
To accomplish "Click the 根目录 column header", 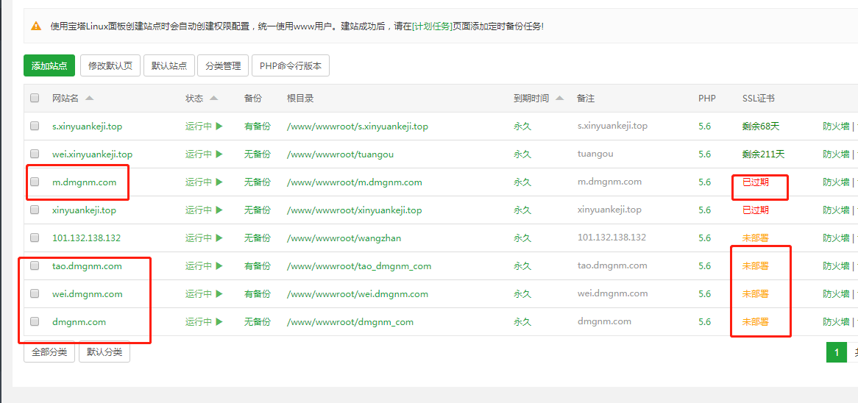I will (x=300, y=99).
